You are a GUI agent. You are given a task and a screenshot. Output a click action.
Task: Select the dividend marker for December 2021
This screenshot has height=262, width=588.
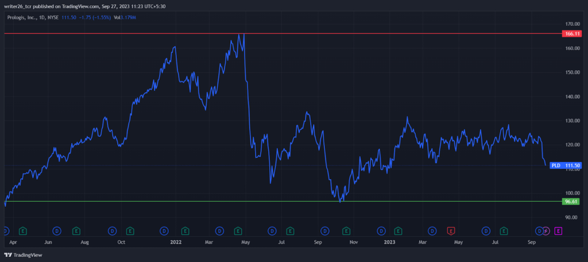(x=164, y=230)
